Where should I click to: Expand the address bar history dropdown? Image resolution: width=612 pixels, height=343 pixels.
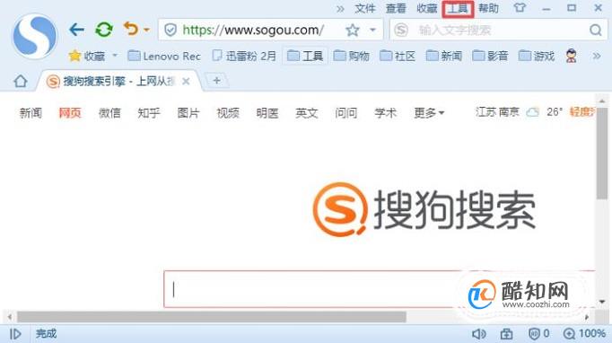[x=372, y=31]
